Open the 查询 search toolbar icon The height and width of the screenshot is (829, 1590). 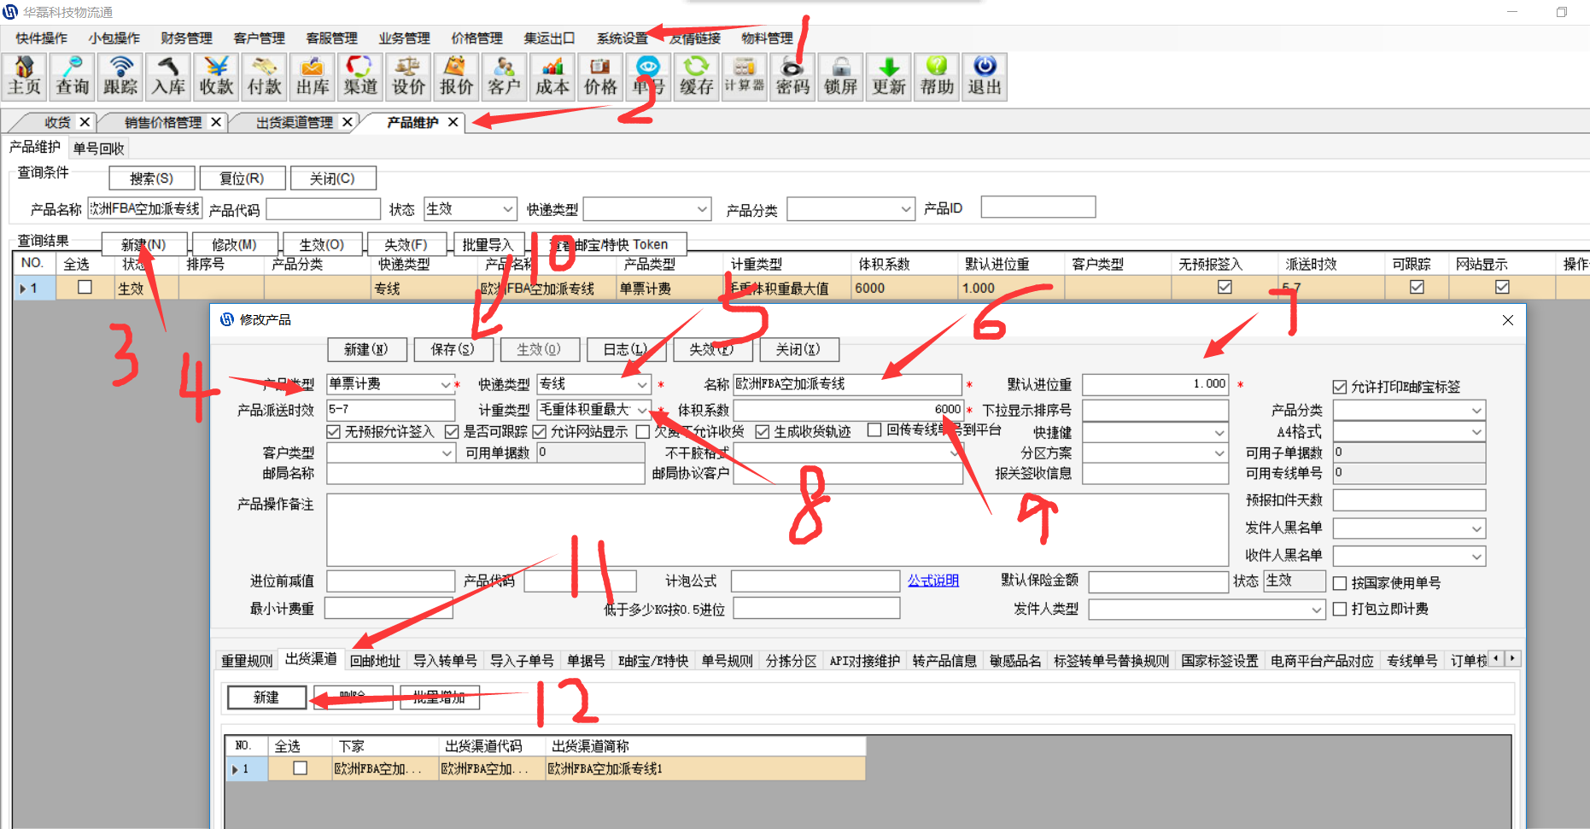tap(73, 77)
